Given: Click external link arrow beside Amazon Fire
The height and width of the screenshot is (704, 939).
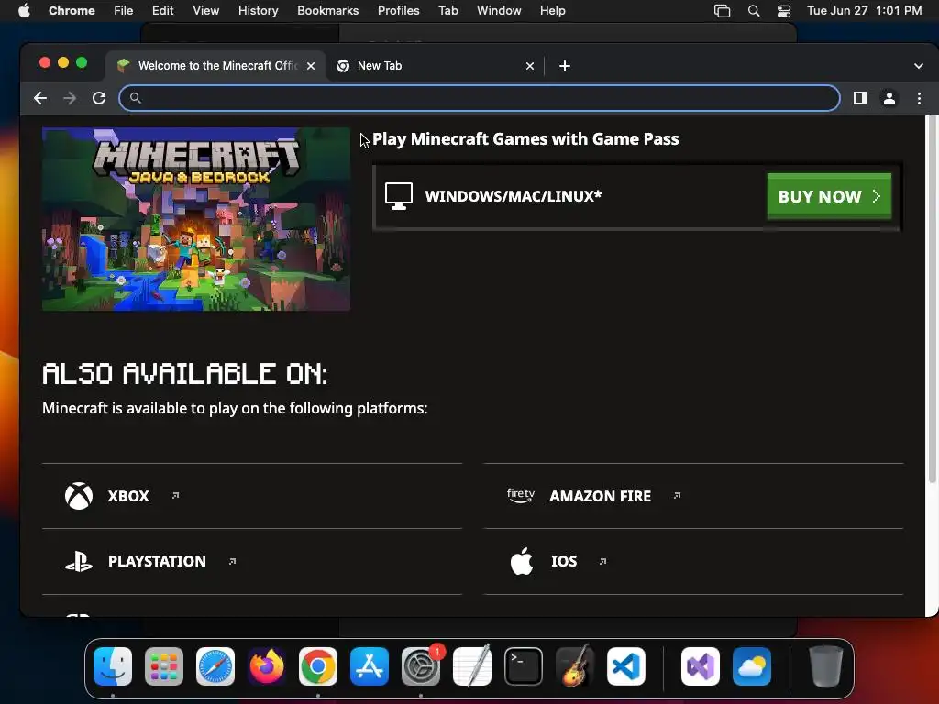Looking at the screenshot, I should (x=677, y=495).
